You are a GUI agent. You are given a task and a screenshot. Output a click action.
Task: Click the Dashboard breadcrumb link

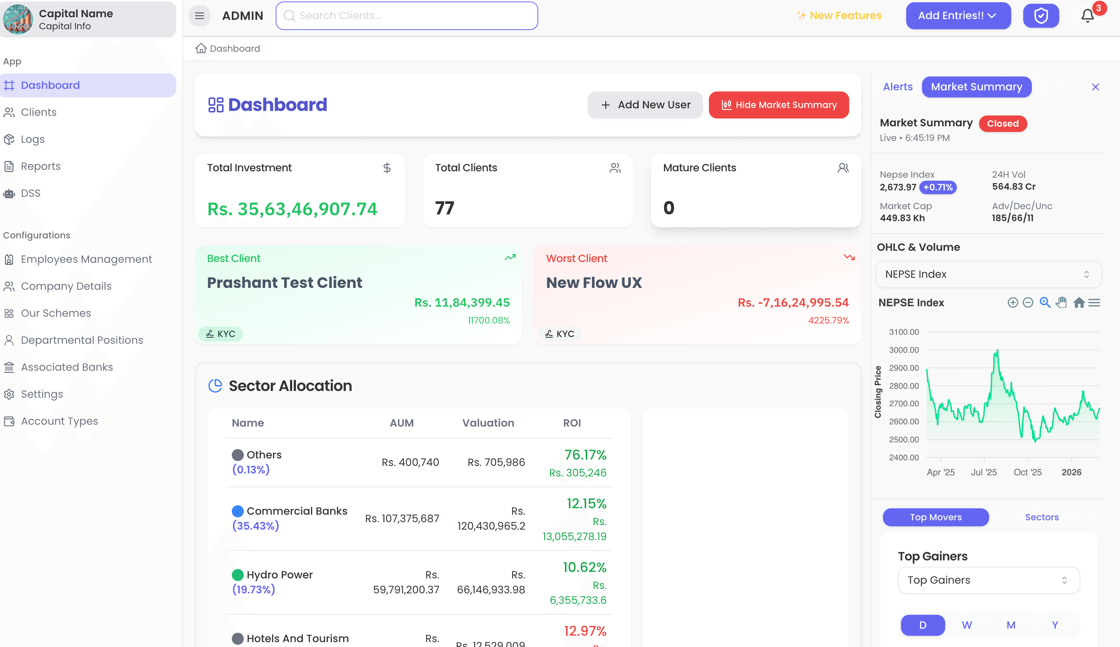click(235, 48)
